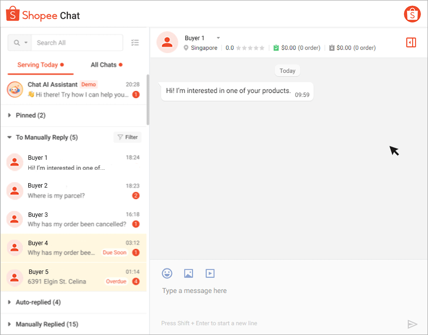
Task: Click the buyer star rating
Action: 250,48
